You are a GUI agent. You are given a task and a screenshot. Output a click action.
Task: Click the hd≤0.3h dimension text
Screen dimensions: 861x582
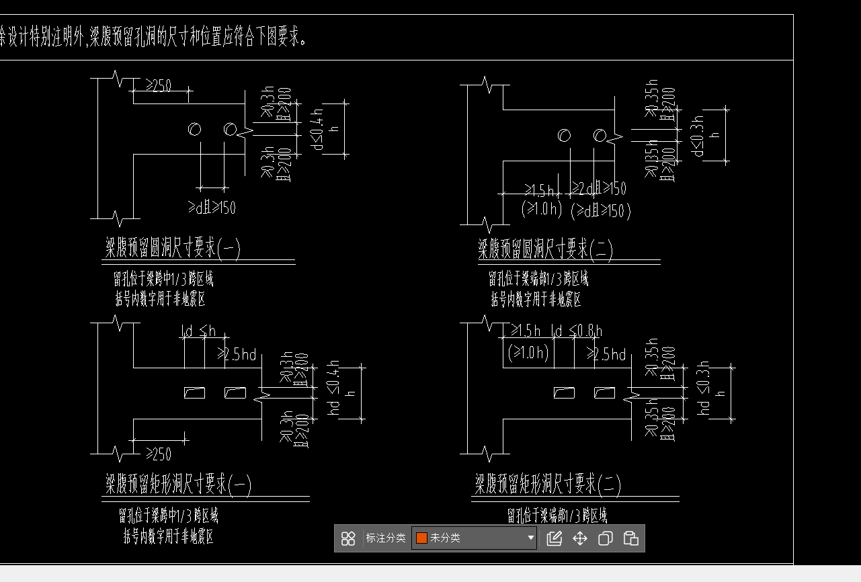pyautogui.click(x=703, y=388)
